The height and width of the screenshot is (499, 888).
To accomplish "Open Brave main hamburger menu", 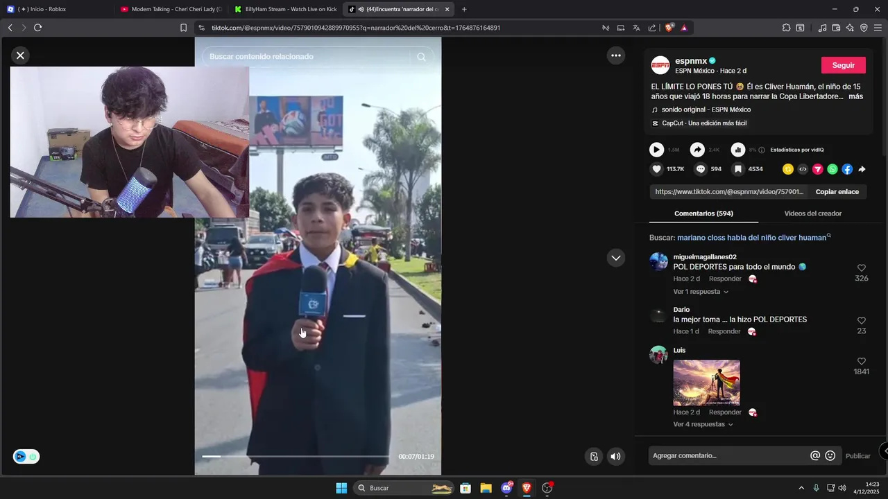I will (878, 28).
